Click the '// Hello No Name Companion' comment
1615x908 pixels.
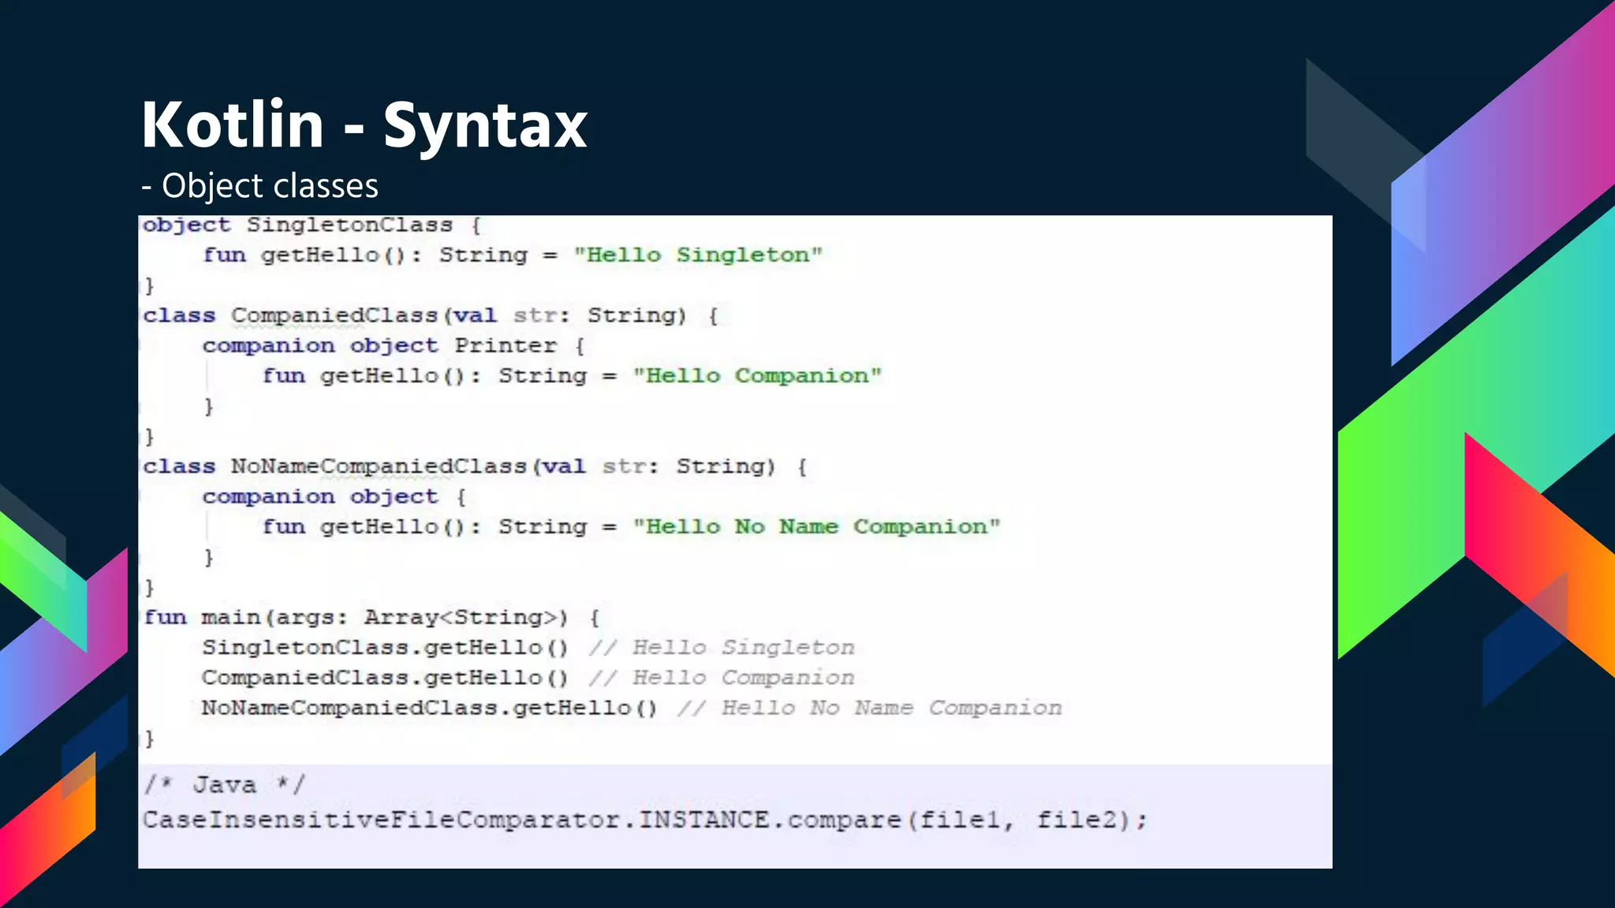point(870,708)
